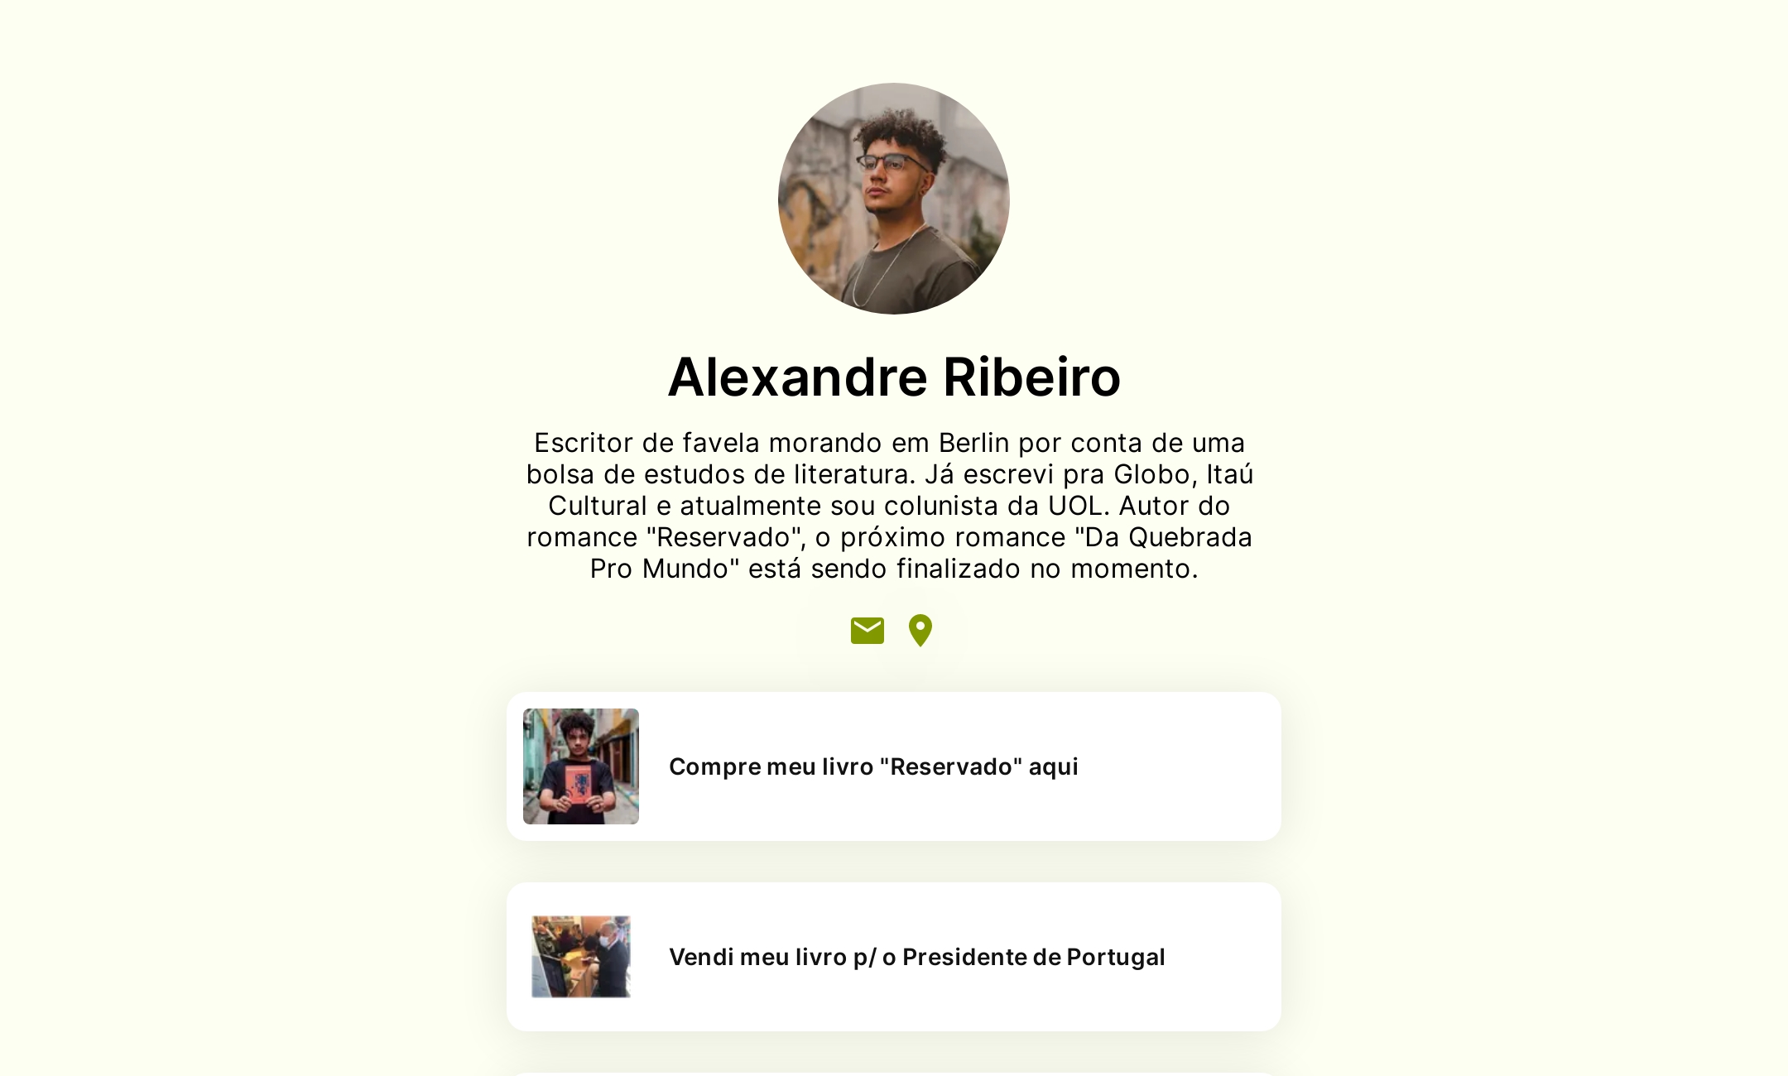Click the white card containing 'Reservado' text
Image resolution: width=1788 pixels, height=1076 pixels.
pos(892,766)
